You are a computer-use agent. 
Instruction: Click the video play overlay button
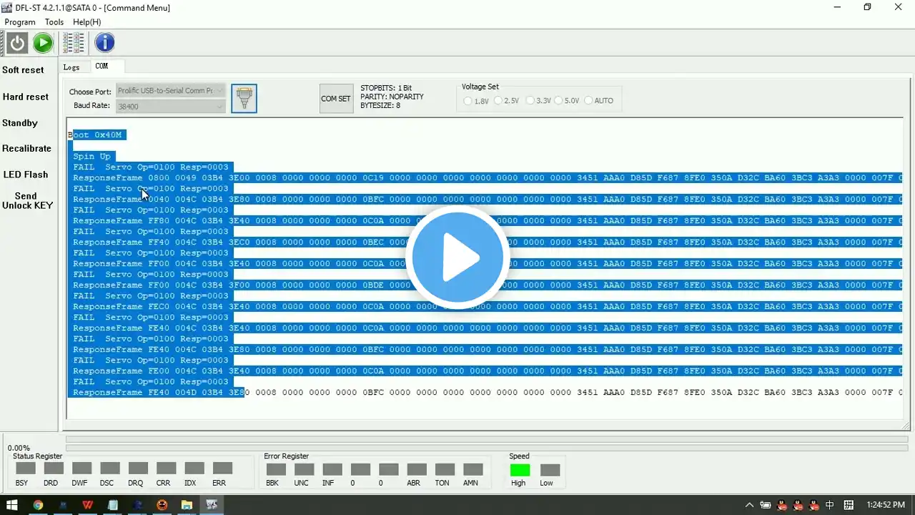(457, 257)
